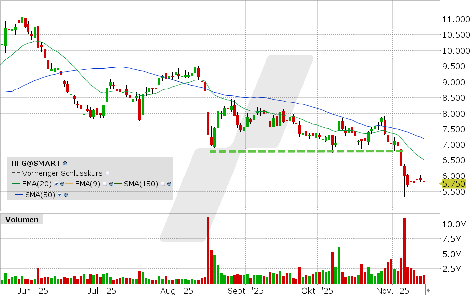This screenshot has height=295, width=472.
Task: Enable the Vorheriger Schlusskurs overlay
Action: tap(108, 173)
